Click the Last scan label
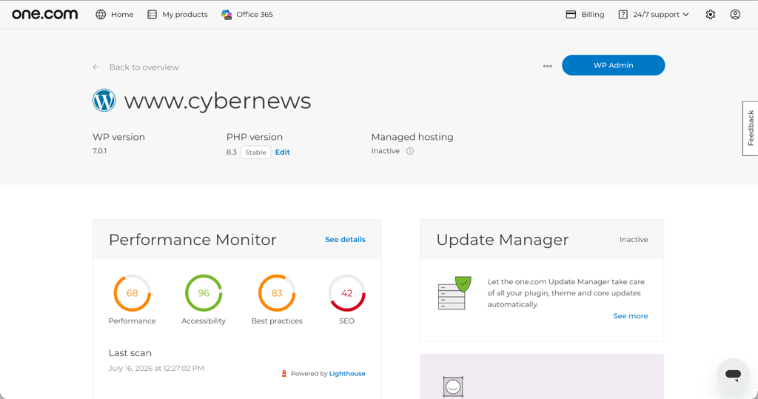This screenshot has height=399, width=758. (x=130, y=353)
